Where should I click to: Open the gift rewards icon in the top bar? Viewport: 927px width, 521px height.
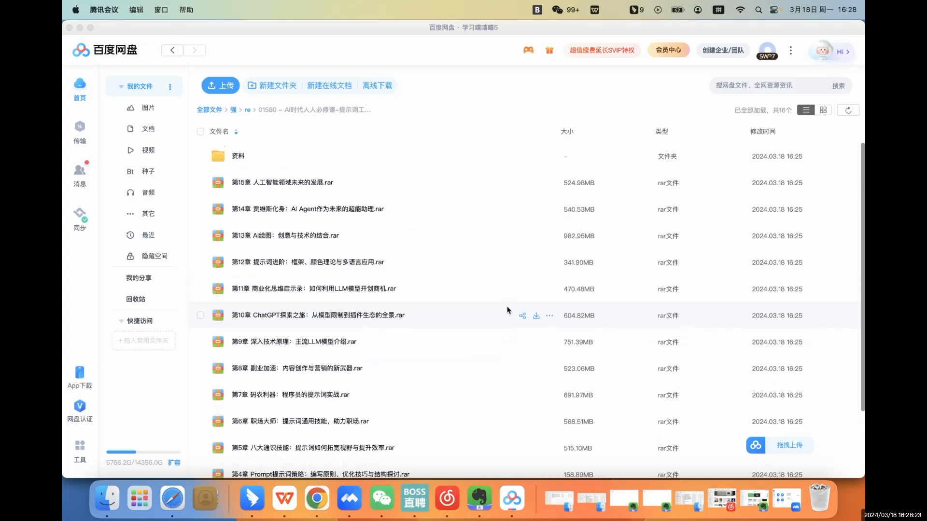click(x=549, y=50)
